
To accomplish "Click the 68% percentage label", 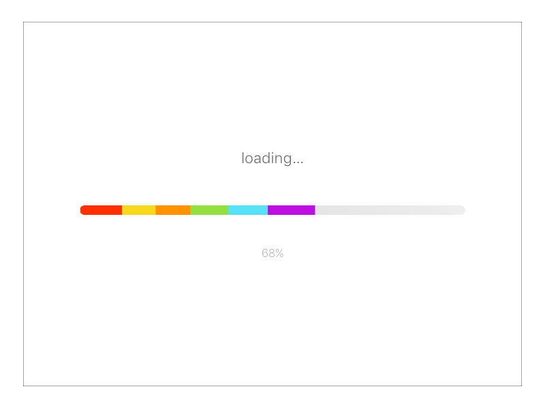I will pos(272,254).
